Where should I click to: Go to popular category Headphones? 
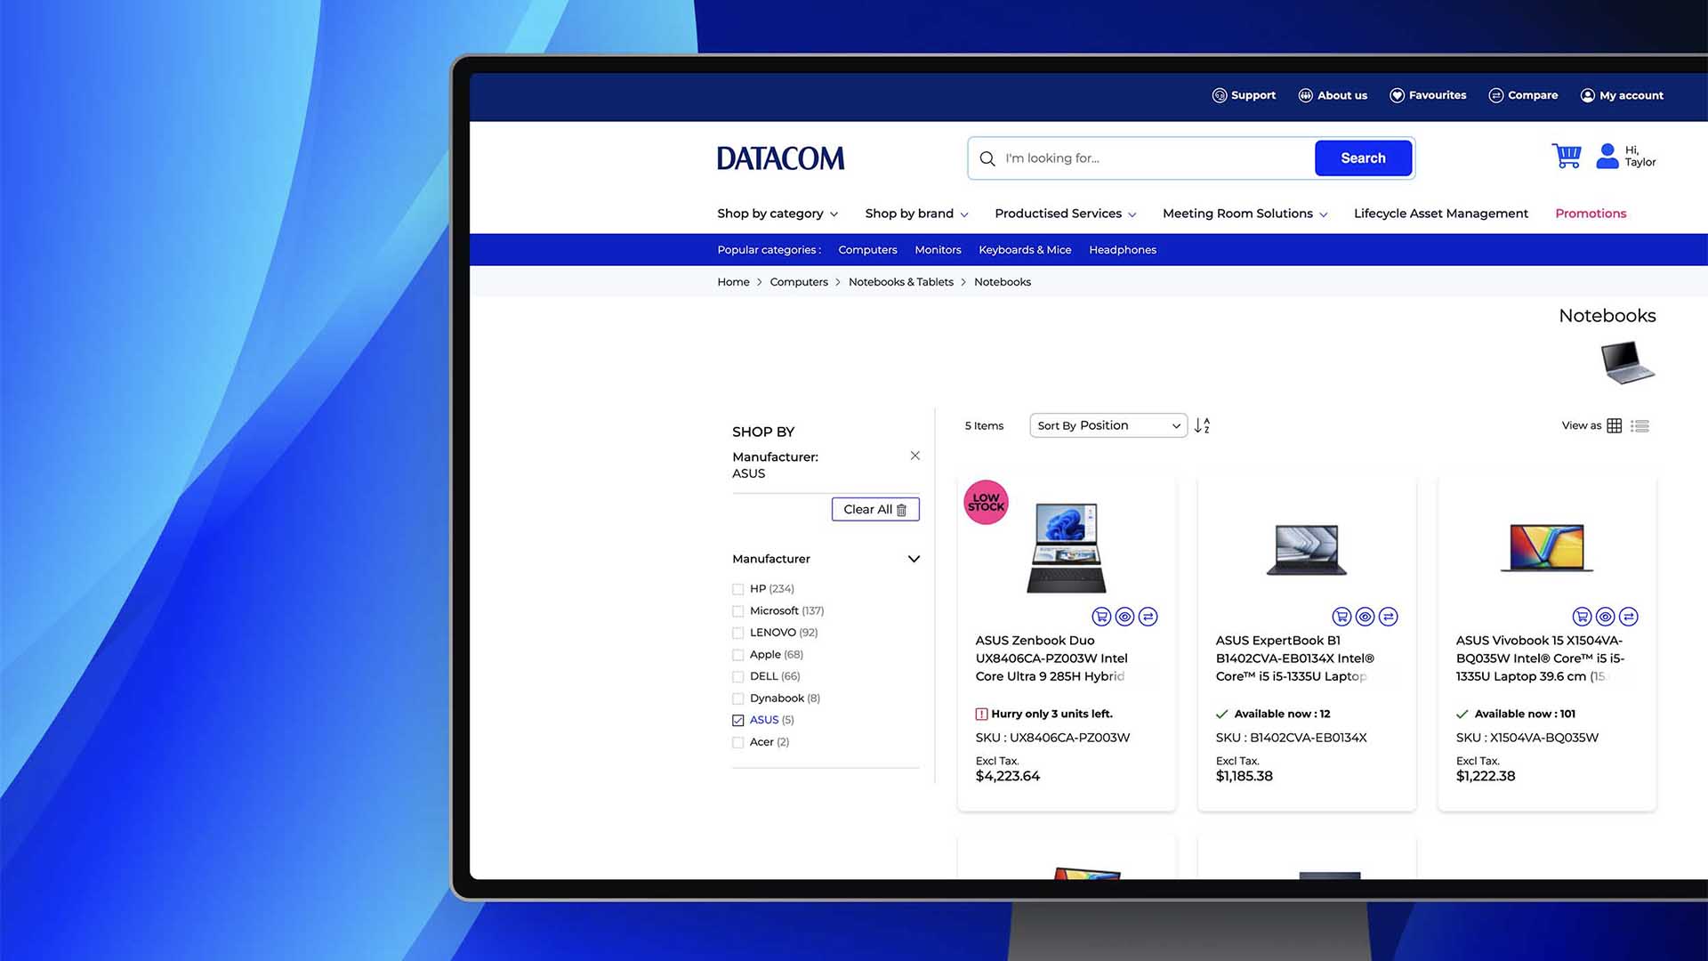tap(1123, 250)
